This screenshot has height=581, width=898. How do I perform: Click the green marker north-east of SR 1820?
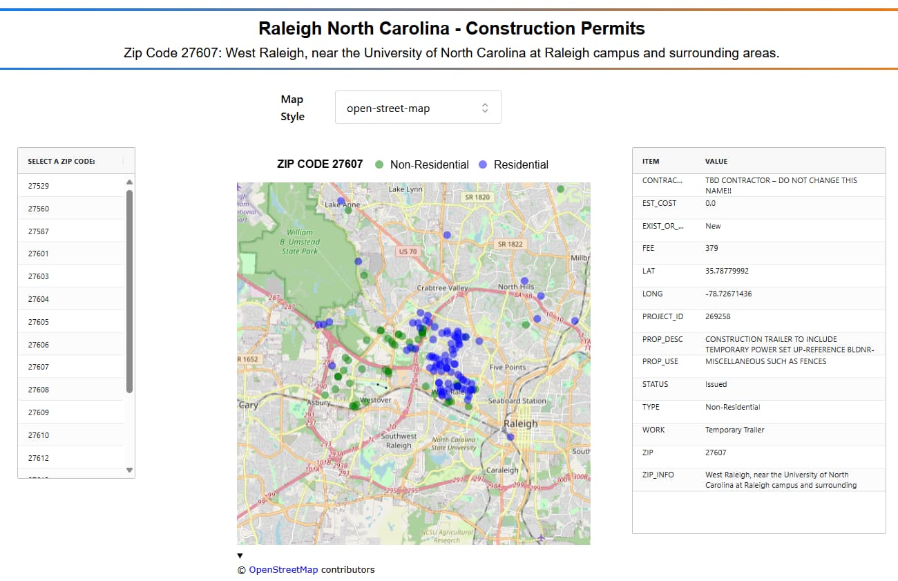(x=560, y=189)
